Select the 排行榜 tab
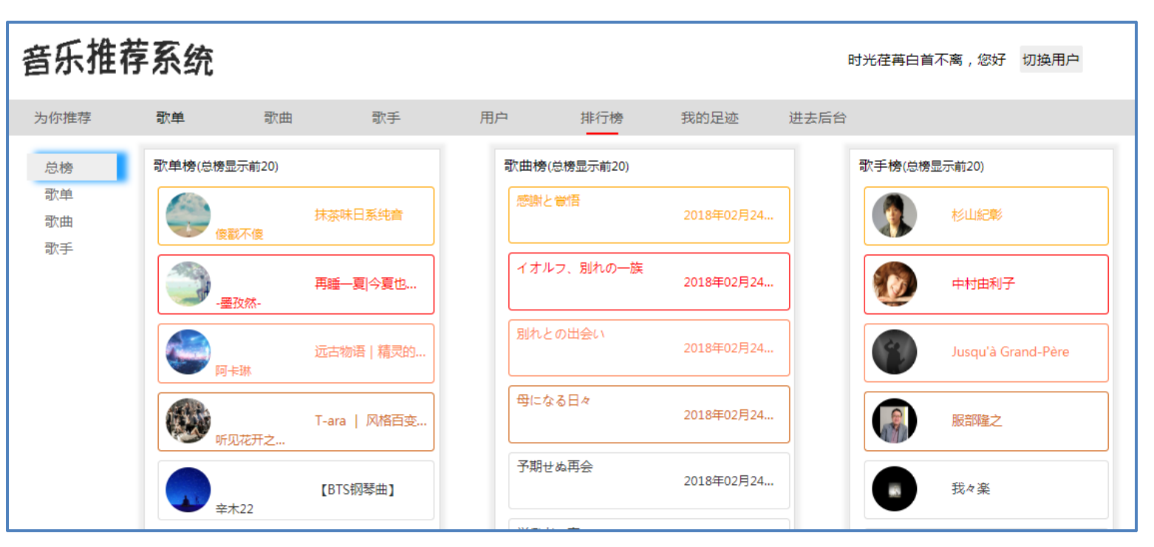Viewport: 1154px width, 547px height. (x=602, y=118)
